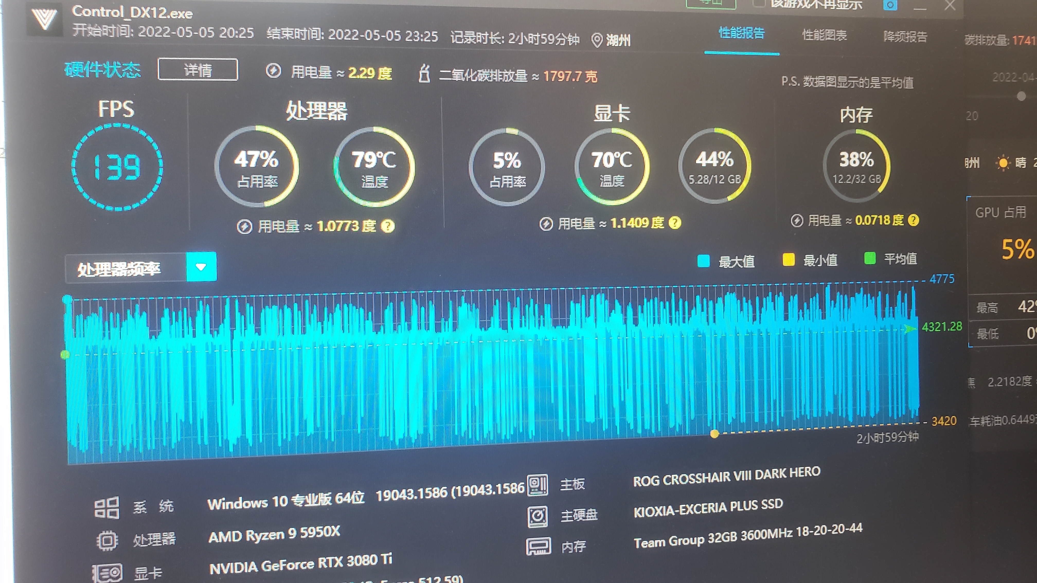The height and width of the screenshot is (583, 1037).
Task: Switch to the 降频报告 tab
Action: click(905, 37)
